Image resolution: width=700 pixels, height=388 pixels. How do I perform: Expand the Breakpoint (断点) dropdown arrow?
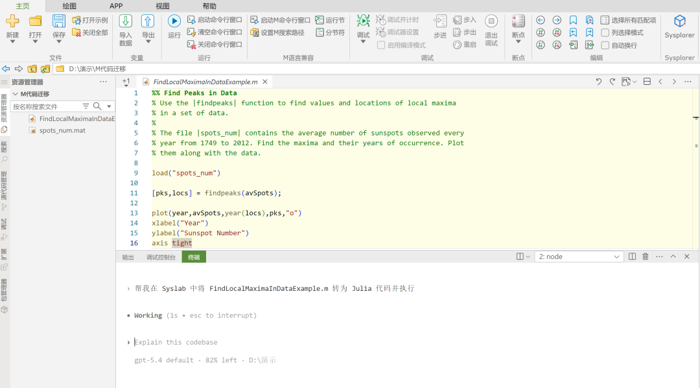coord(519,42)
